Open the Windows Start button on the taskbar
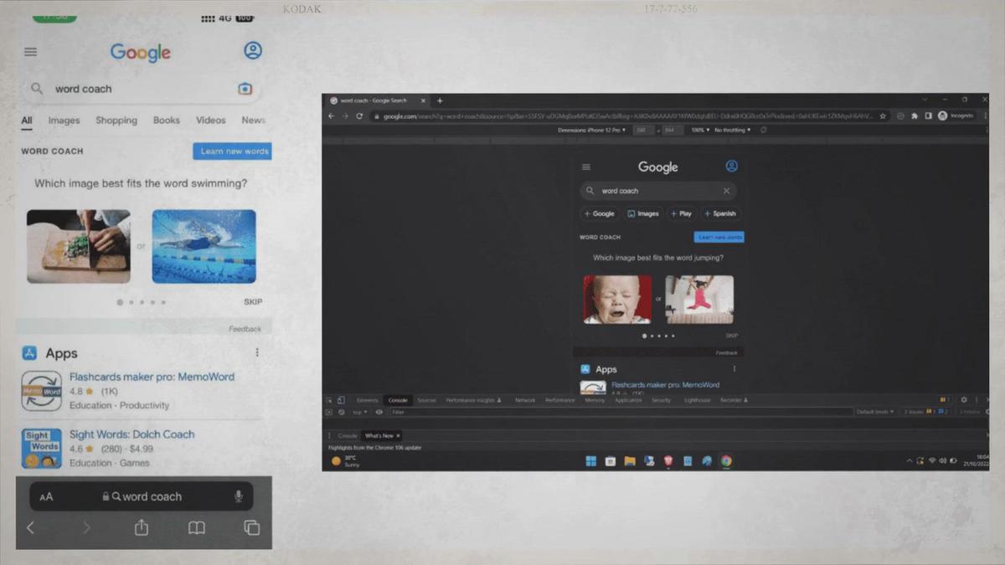The image size is (1005, 565). [x=591, y=460]
